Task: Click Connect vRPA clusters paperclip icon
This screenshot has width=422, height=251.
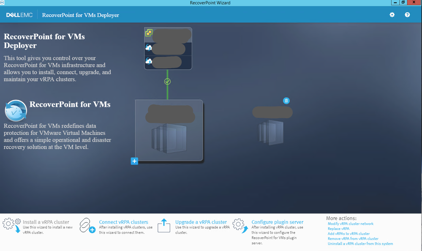Action: [x=87, y=225]
